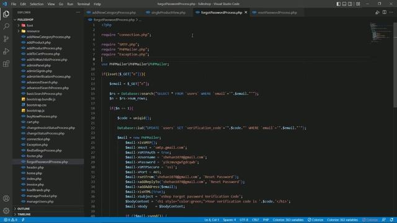Open the Search view in activity bar
This screenshot has height=223, width=397.
click(x=6, y=26)
